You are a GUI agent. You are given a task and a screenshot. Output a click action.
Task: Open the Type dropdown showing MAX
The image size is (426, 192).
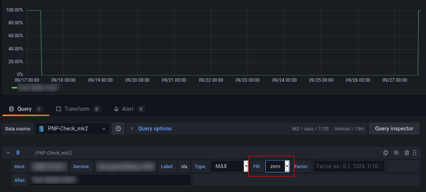pos(230,166)
